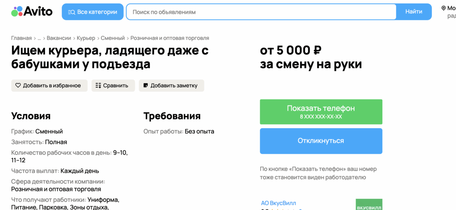Click the blue Откликнуться button
Screen dimensions: 456x210
pyautogui.click(x=321, y=141)
